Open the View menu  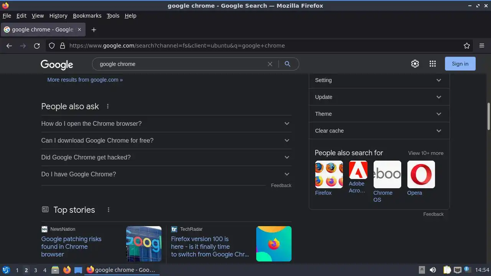coord(38,16)
